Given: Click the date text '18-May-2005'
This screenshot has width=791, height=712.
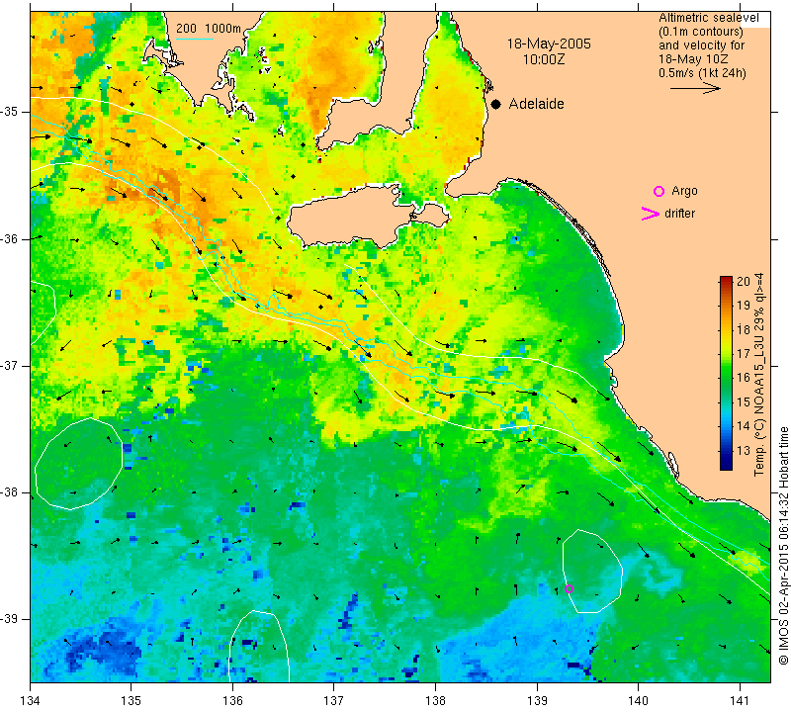Looking at the screenshot, I should [549, 44].
